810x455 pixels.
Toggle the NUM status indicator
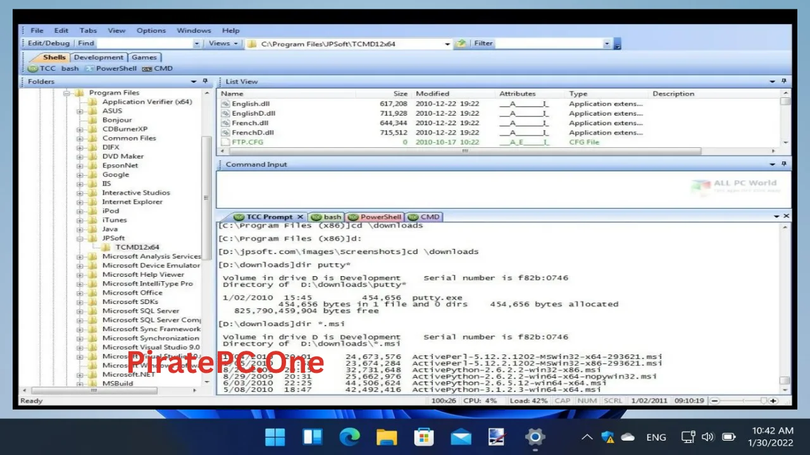click(587, 401)
